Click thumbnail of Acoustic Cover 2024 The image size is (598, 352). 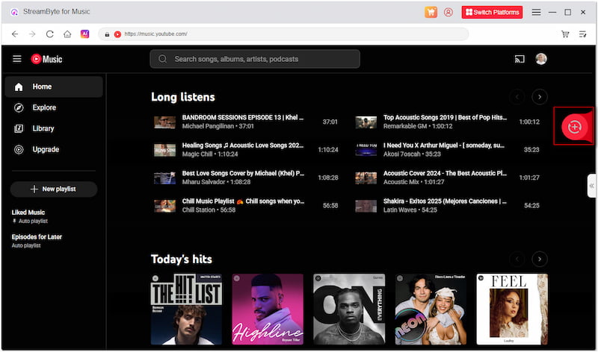(366, 177)
